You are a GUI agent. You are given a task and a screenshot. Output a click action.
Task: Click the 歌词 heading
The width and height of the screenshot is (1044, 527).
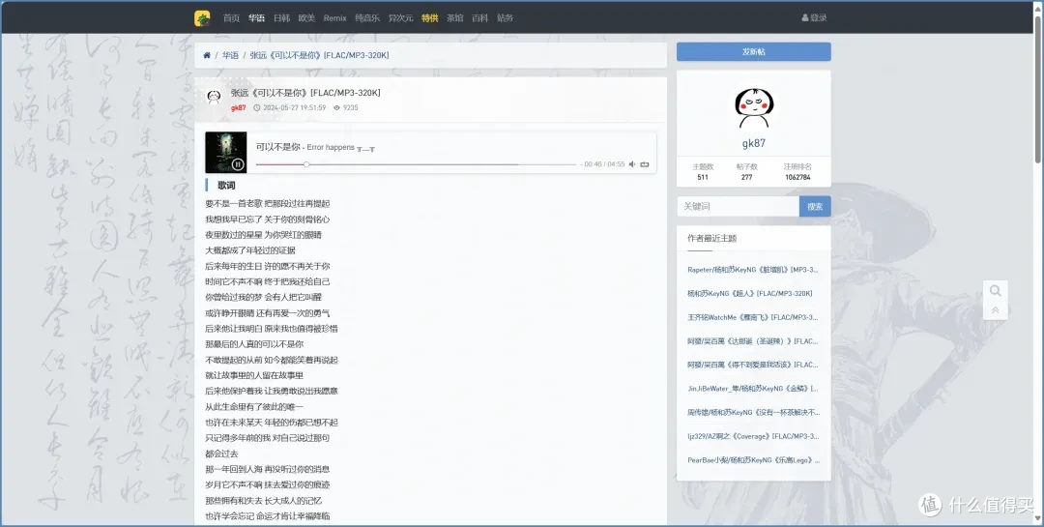(226, 186)
